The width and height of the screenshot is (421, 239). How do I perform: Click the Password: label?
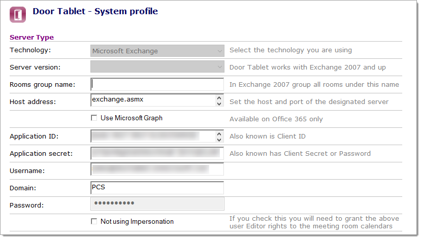pyautogui.click(x=26, y=206)
